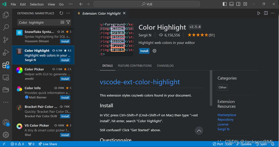
Task: Select the Other category tag
Action: pos(222,87)
